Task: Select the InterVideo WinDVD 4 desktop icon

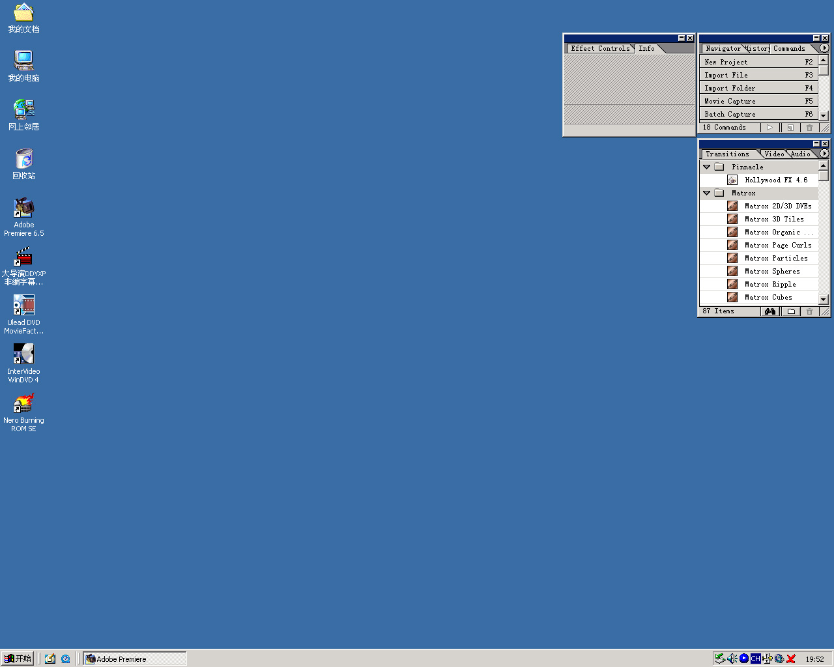Action: point(24,354)
